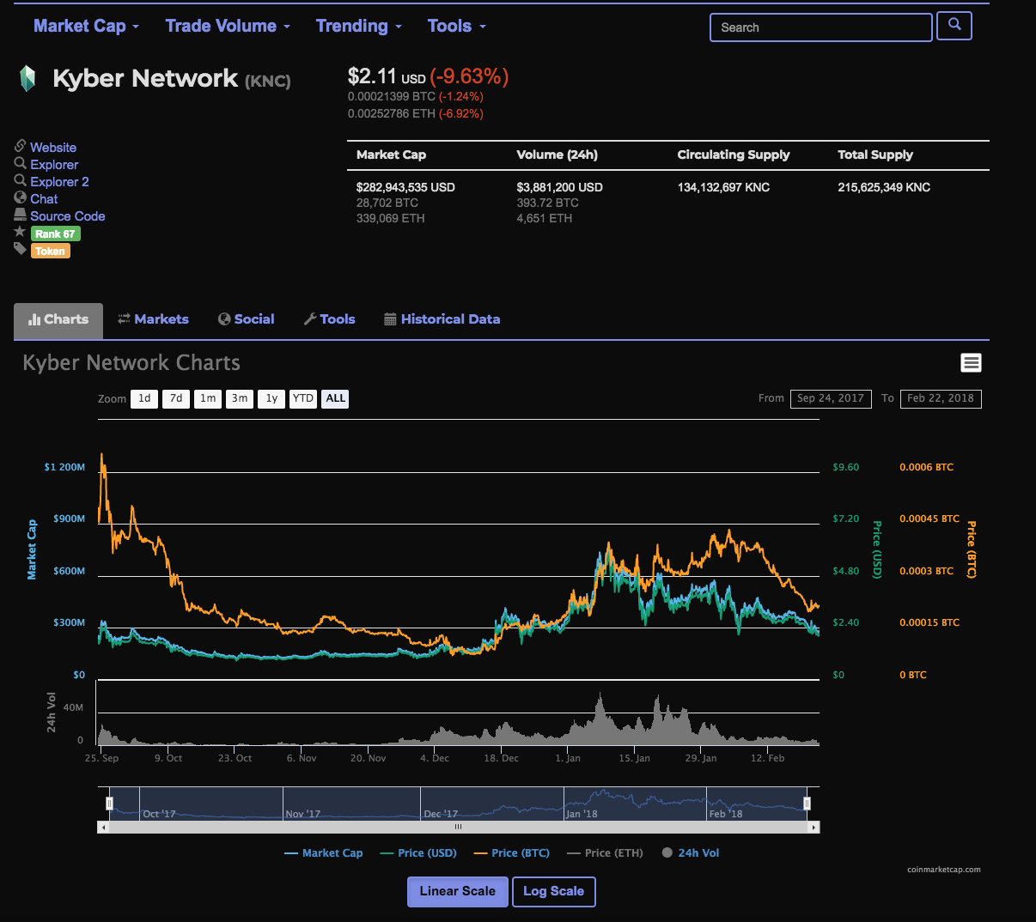Click the left handle of range navigator
The height and width of the screenshot is (922, 1036).
(x=109, y=804)
